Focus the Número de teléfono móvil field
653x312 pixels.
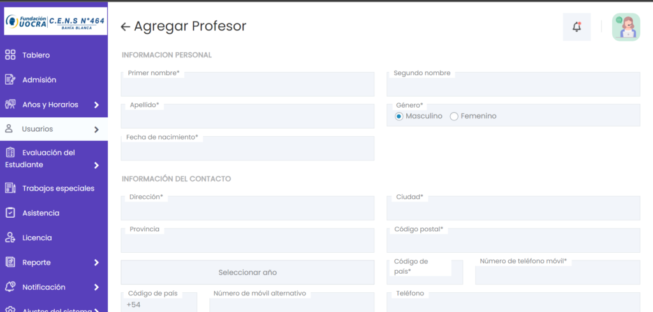(557, 273)
